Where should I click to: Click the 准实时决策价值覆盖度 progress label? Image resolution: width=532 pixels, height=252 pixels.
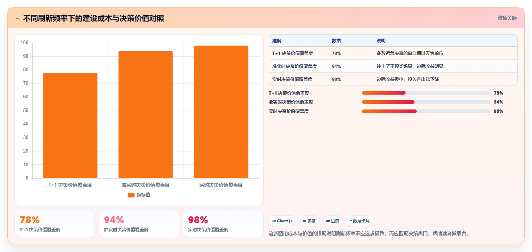click(x=291, y=102)
